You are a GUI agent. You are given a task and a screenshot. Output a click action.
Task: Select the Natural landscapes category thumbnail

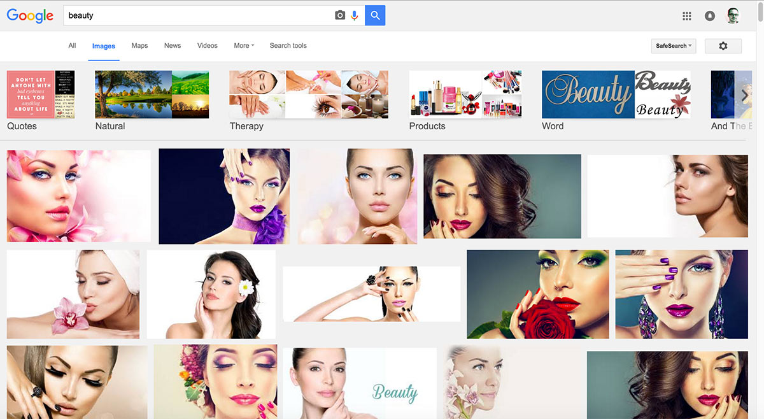(152, 94)
